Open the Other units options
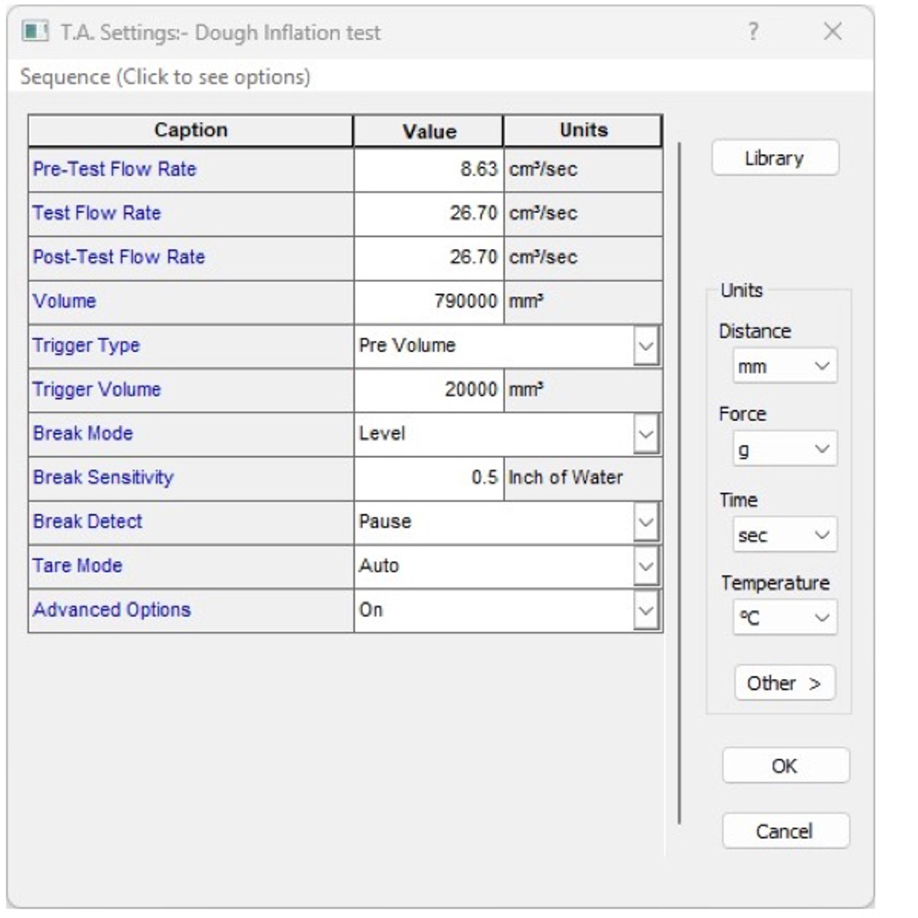The height and width of the screenshot is (918, 918). (785, 683)
